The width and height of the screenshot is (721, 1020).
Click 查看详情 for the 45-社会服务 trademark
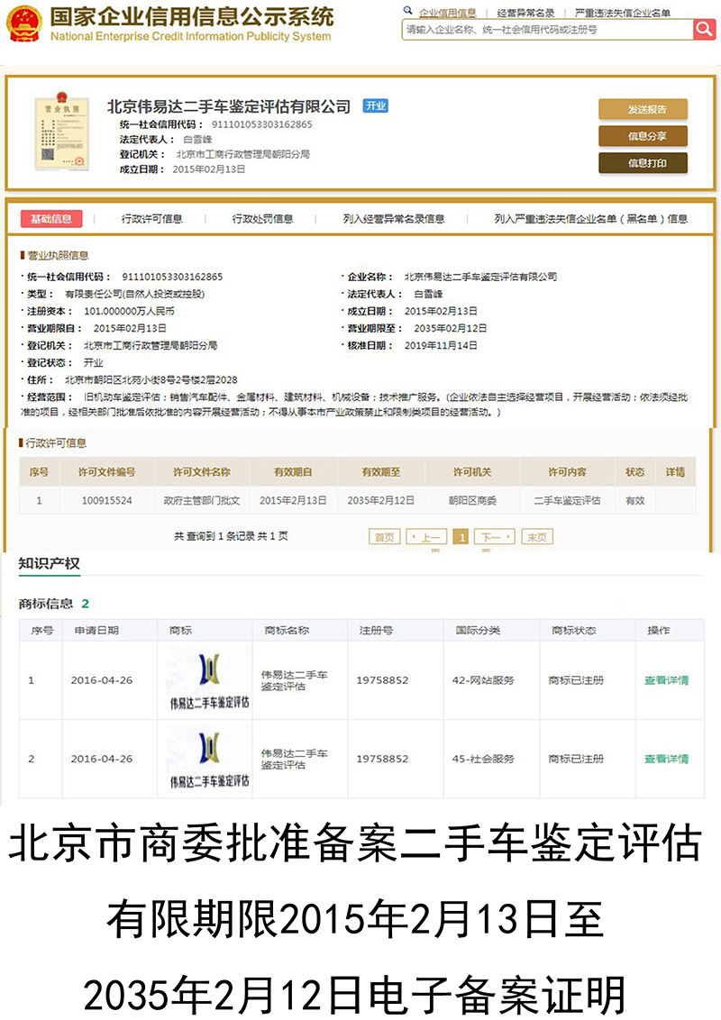(666, 760)
